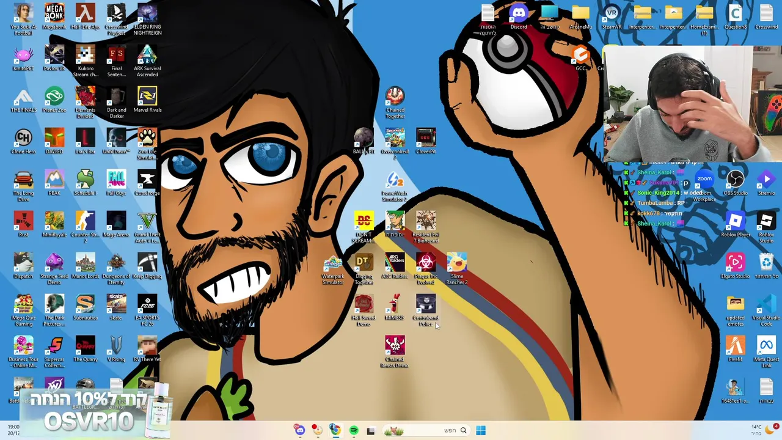Open the CloverPit desktop shortcut
The height and width of the screenshot is (440, 782).
426,142
